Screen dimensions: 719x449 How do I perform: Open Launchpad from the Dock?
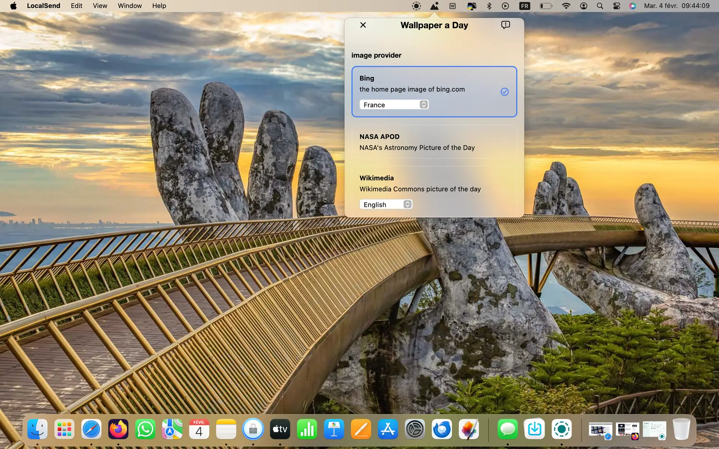[64, 429]
